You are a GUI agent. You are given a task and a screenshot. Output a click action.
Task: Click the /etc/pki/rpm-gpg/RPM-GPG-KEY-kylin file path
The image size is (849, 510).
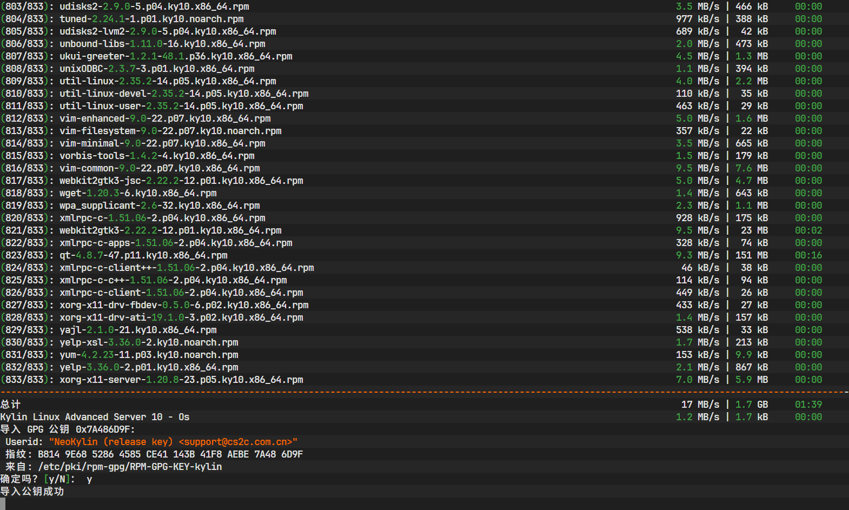[130, 467]
